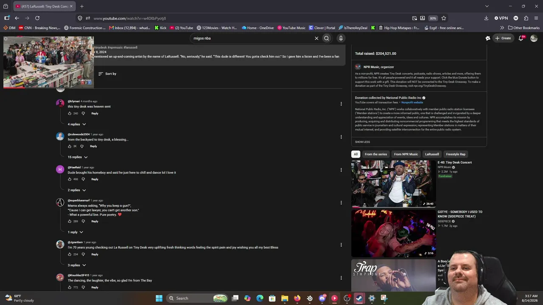Click the Create button
Image resolution: width=543 pixels, height=305 pixels.
503,38
